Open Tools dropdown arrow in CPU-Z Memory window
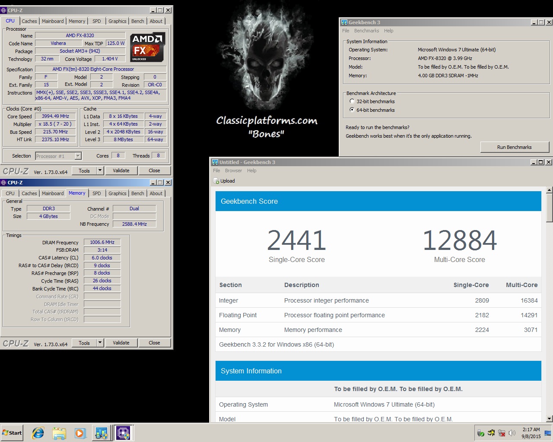This screenshot has height=442, width=553. pyautogui.click(x=100, y=343)
